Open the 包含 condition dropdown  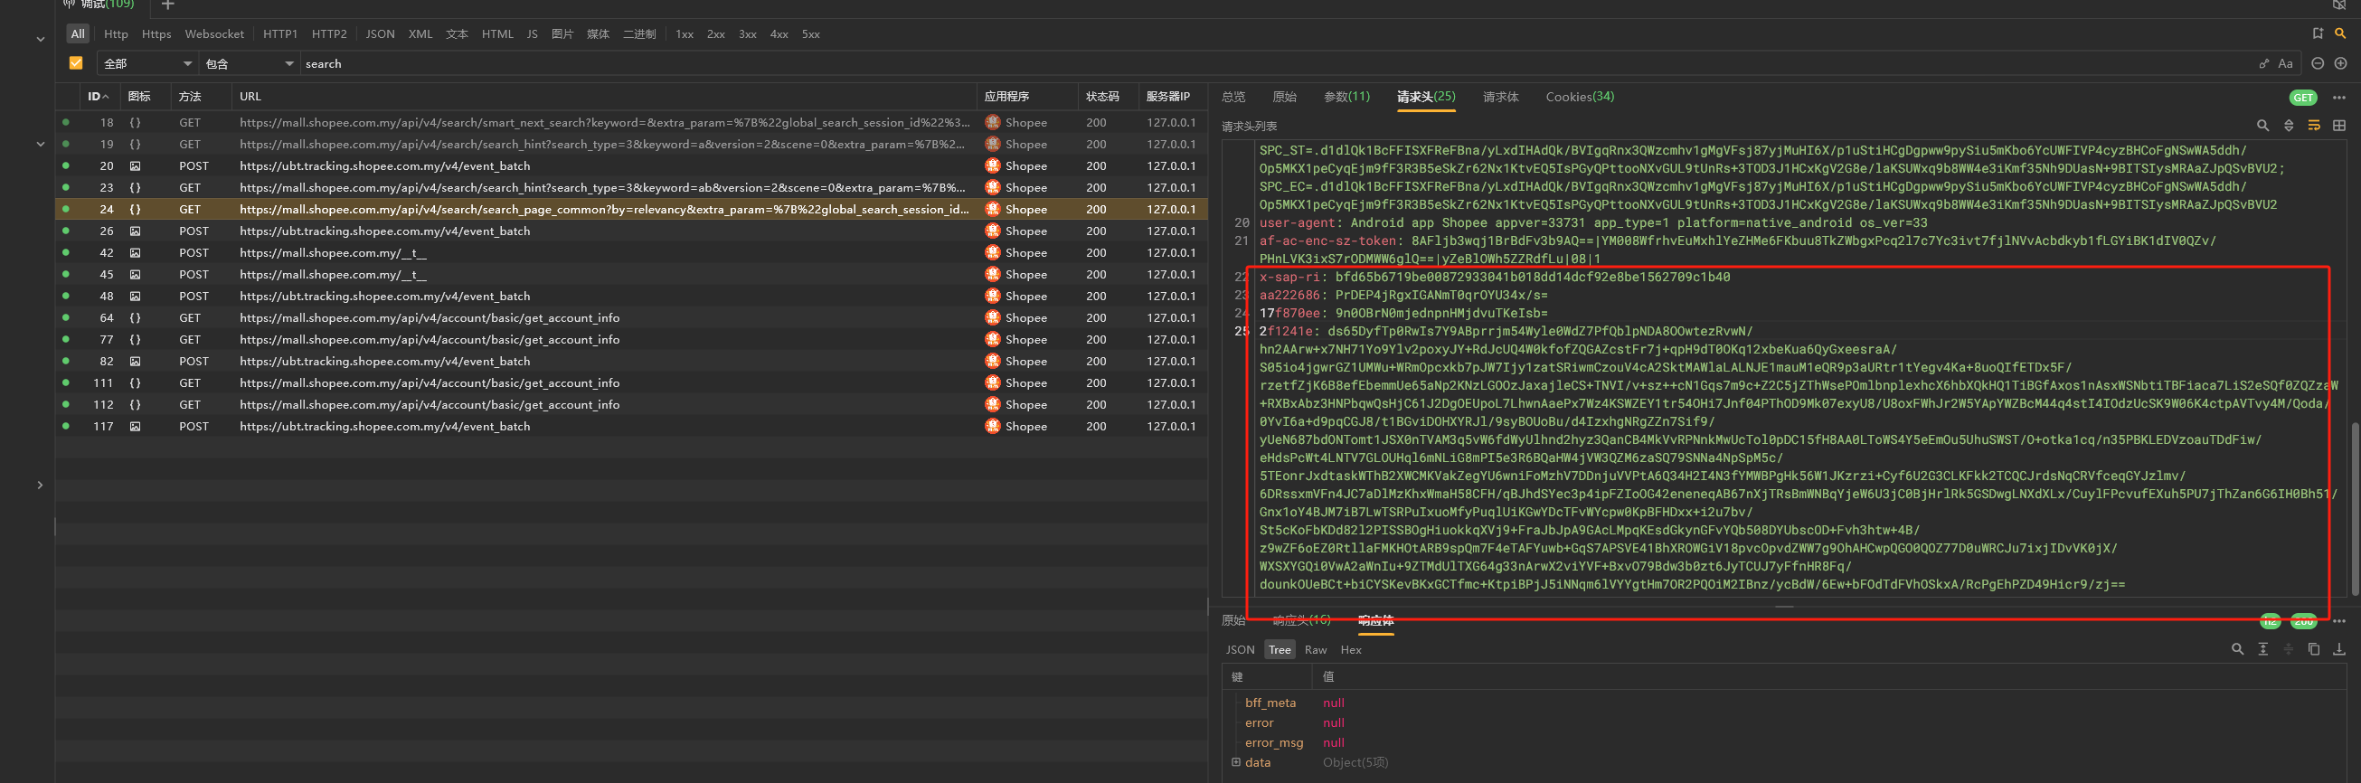pos(249,63)
